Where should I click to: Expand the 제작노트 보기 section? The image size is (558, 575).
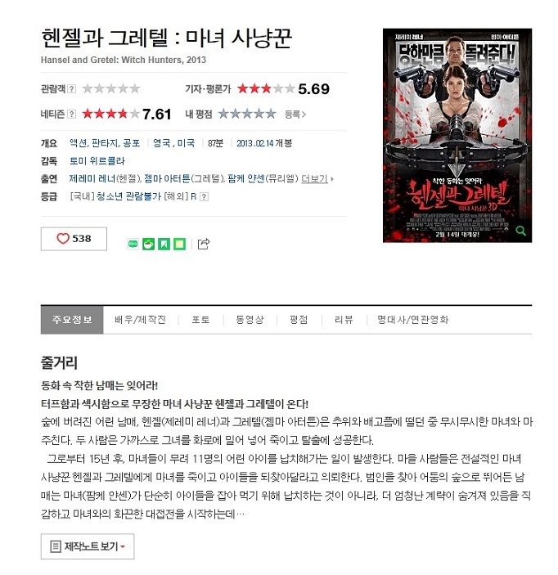[x=88, y=546]
